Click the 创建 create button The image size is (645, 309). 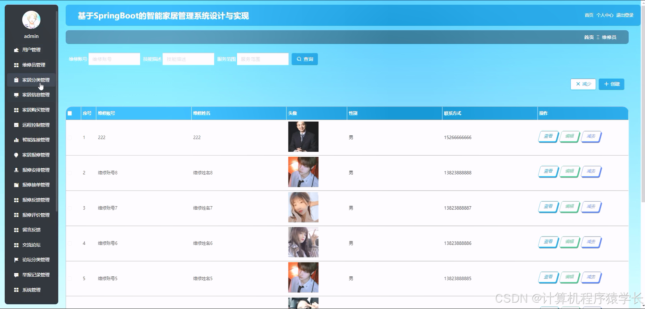point(611,84)
